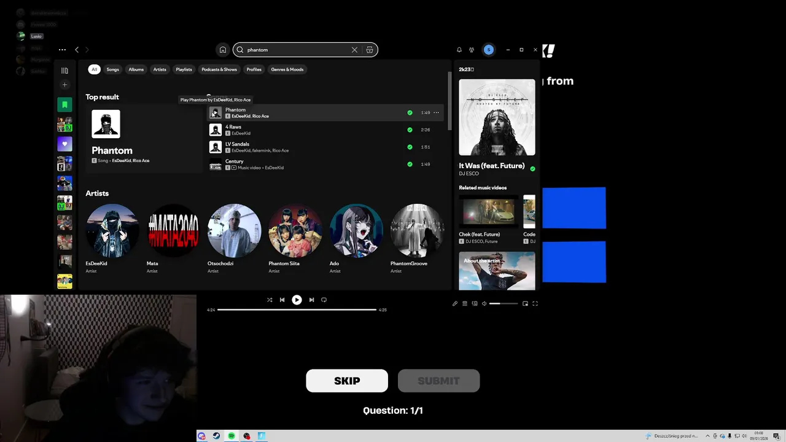786x442 pixels.
Task: Open the pencil icon in player bar
Action: [x=455, y=303]
